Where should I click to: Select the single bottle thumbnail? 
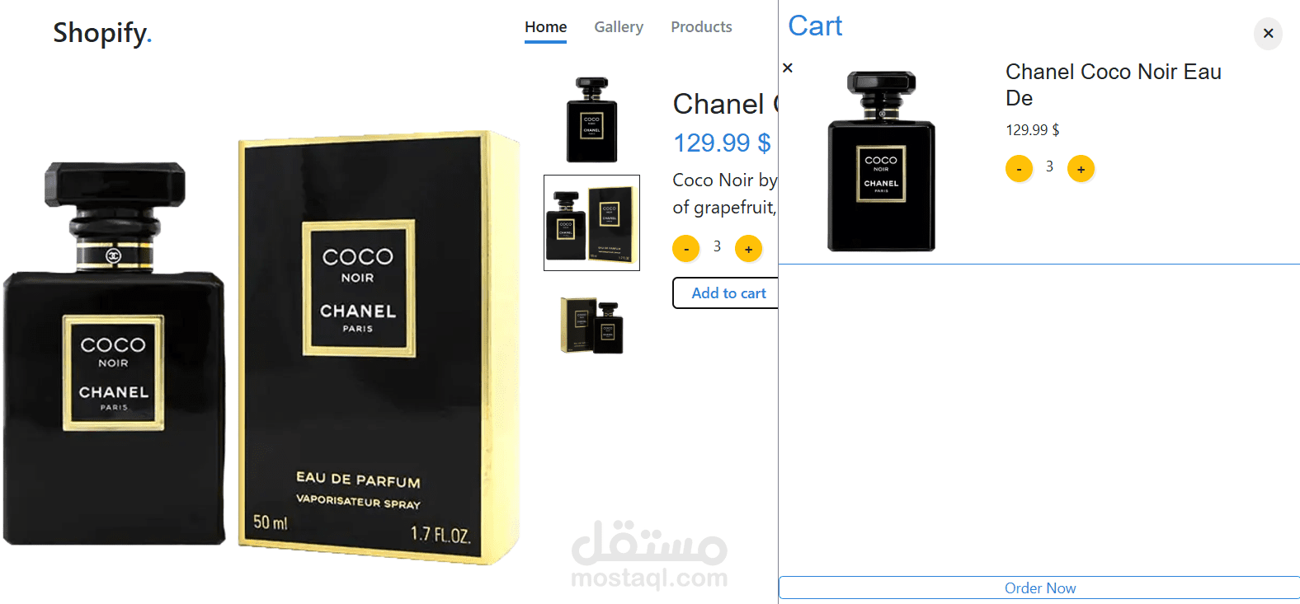591,119
